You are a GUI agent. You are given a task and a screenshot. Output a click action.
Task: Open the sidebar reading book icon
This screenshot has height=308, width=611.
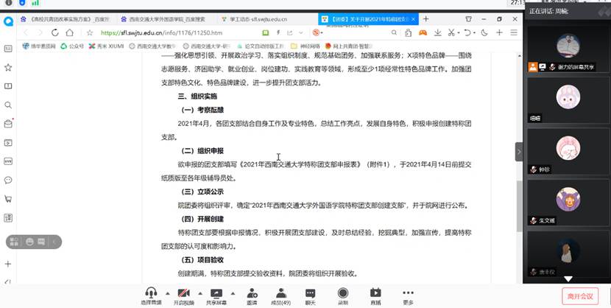click(x=8, y=86)
